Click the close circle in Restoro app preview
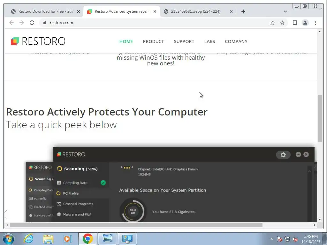Screen dimensions: 327x245 (306, 154)
